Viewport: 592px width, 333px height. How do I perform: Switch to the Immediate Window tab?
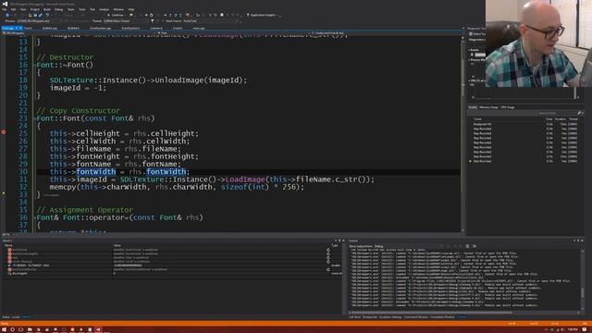pos(442,317)
